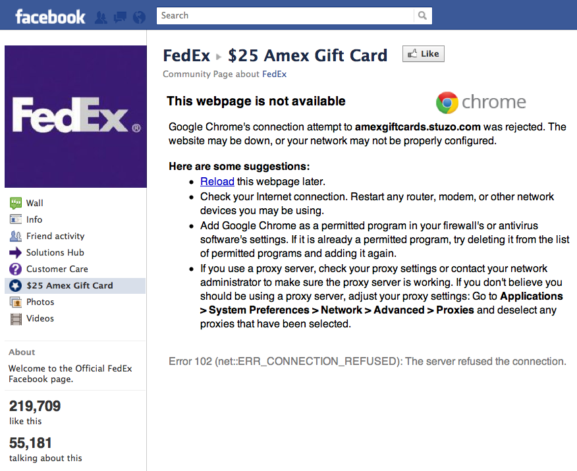Open FedEx link in Community Page subtitle
The height and width of the screenshot is (471, 577).
pos(274,74)
